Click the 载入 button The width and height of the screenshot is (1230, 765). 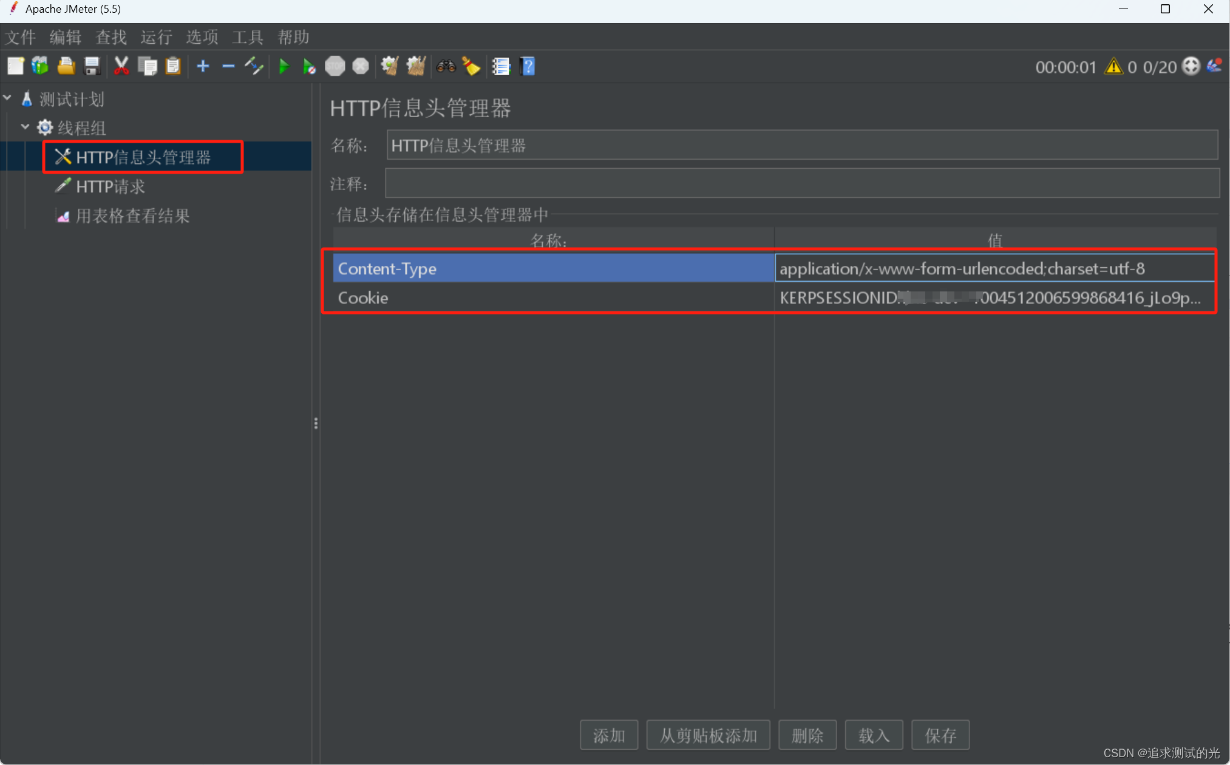click(x=874, y=735)
